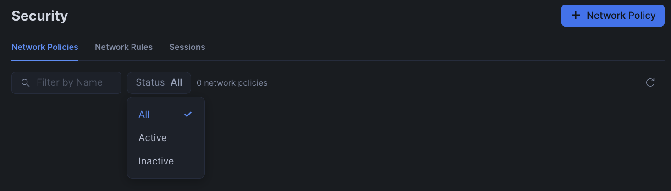Click the bold All value in Status filter
Viewport: 671px width, 191px height.
pyautogui.click(x=176, y=83)
